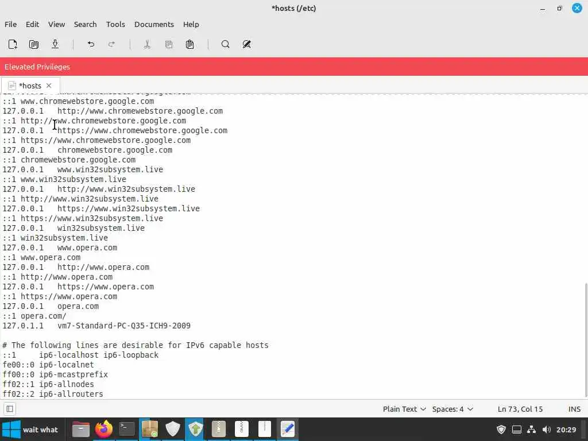
Task: Expand the Plain Text language dropdown
Action: click(404, 409)
